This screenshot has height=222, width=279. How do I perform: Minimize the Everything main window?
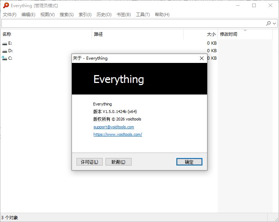point(238,5)
